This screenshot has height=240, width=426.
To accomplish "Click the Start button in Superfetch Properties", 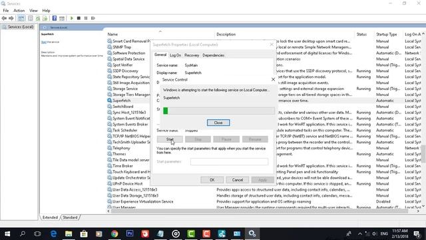I will coord(170,139).
